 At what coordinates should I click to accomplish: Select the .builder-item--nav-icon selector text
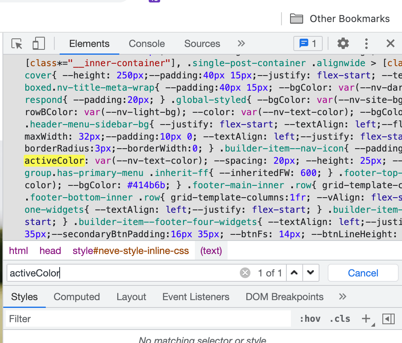pos(282,149)
